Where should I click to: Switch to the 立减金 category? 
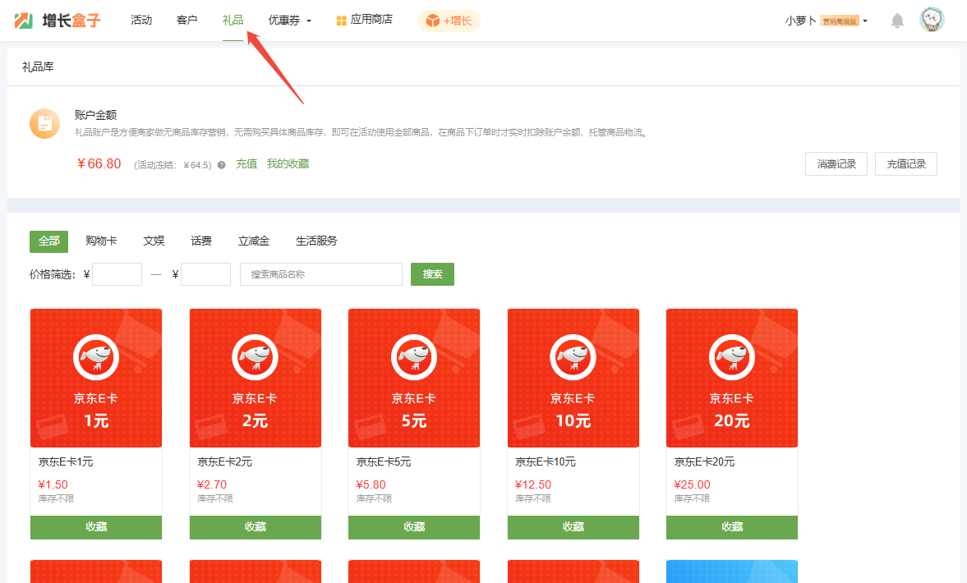coord(254,241)
